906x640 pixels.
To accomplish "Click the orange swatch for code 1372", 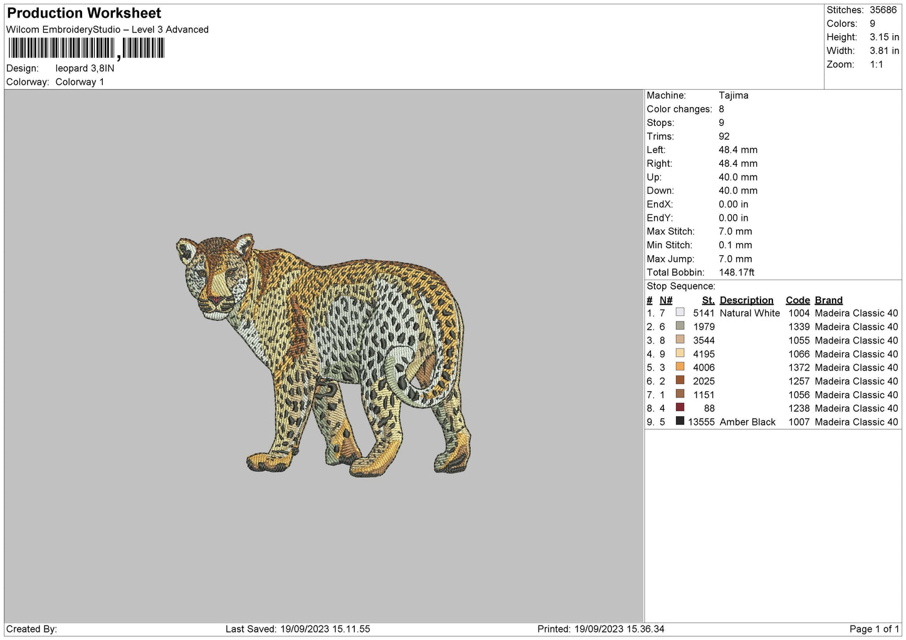I will 680,367.
